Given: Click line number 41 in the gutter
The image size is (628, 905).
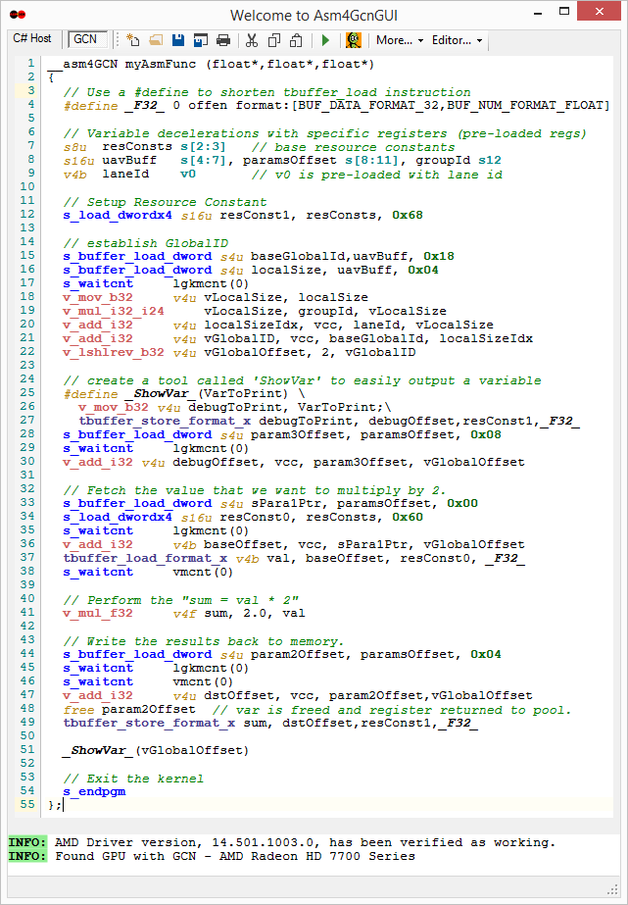Looking at the screenshot, I should (x=28, y=613).
